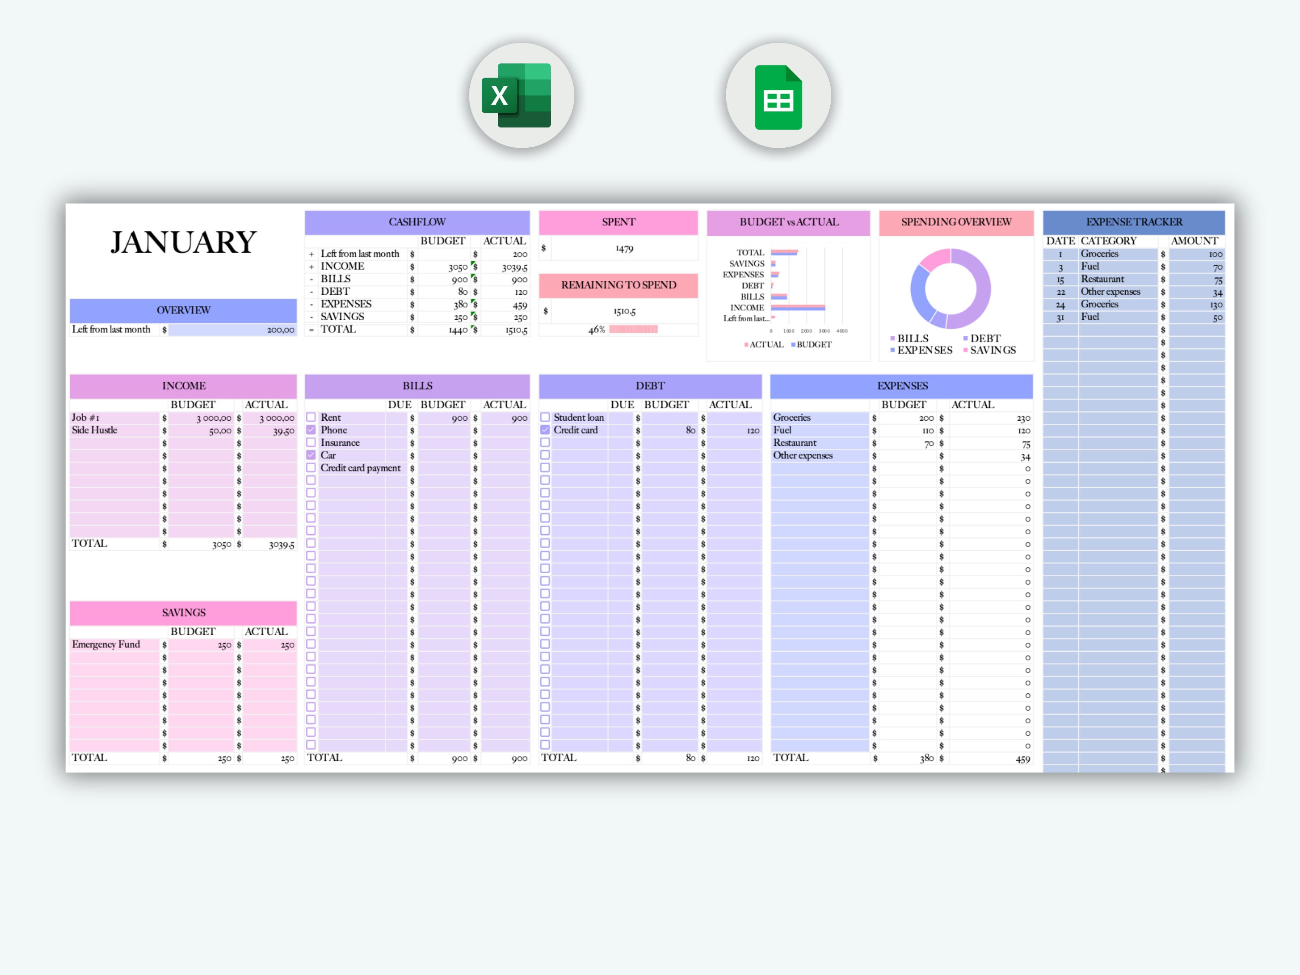The image size is (1300, 975).
Task: Uncheck the Credit card debt checkbox
Action: (x=546, y=430)
